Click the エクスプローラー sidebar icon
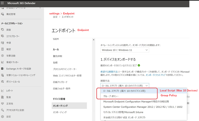 pos(2,36)
